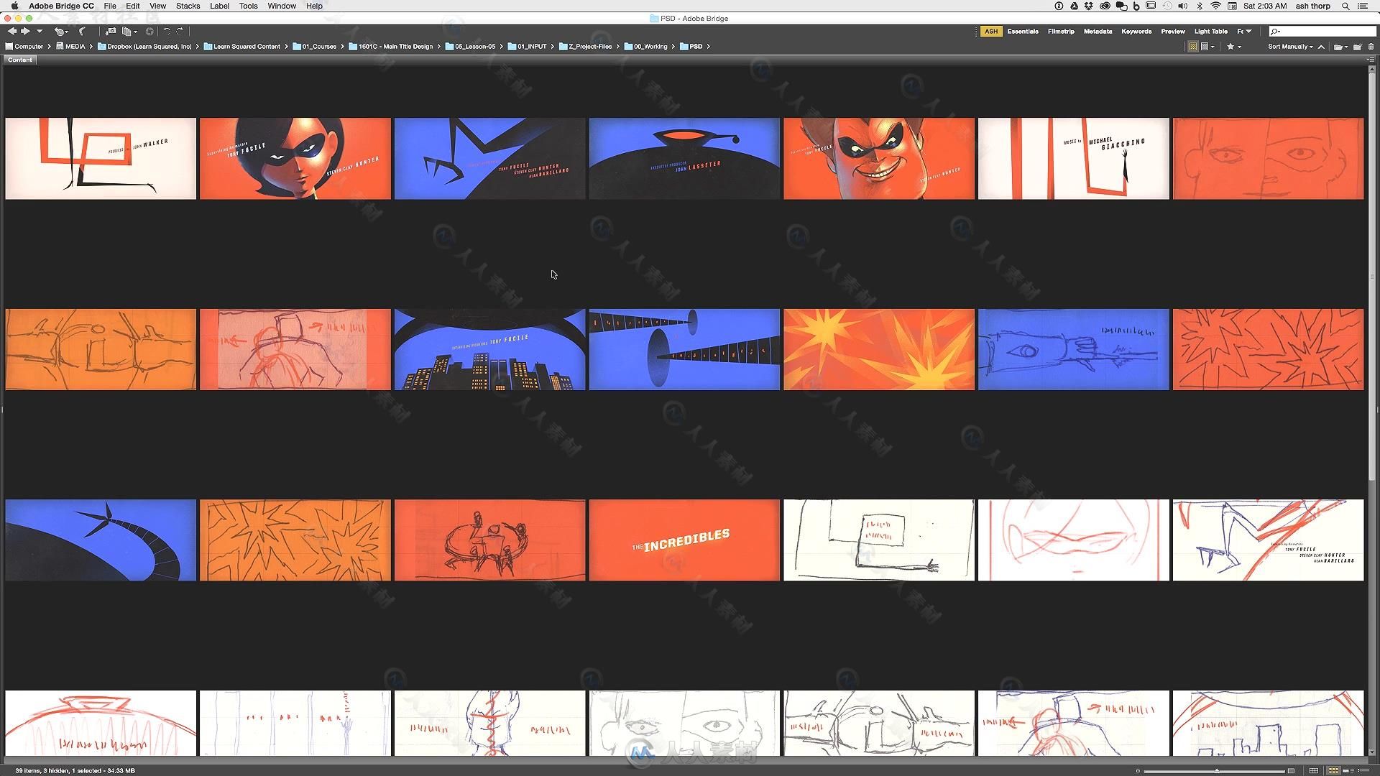Image resolution: width=1380 pixels, height=776 pixels.
Task: Click the thumbnail size slider track
Action: tap(1215, 771)
